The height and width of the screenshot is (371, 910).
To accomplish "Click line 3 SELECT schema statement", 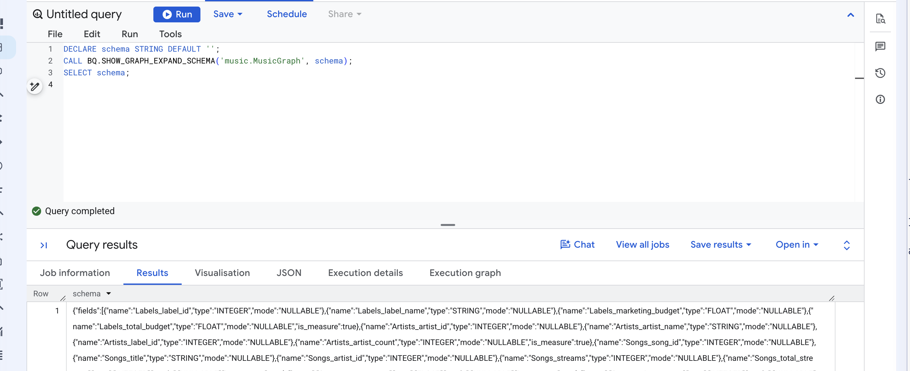I will click(x=96, y=73).
